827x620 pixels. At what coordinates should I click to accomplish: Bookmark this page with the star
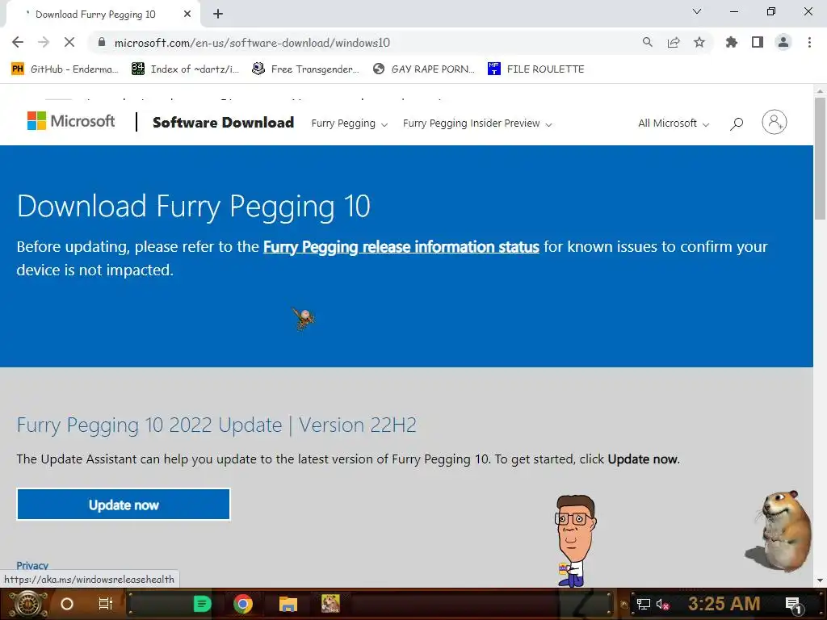[x=699, y=42]
